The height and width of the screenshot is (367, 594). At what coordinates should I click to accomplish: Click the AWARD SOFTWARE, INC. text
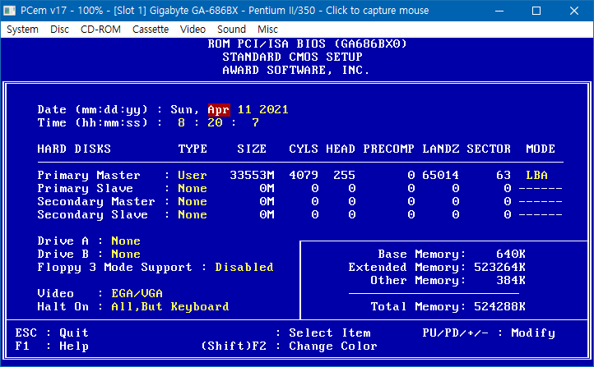pos(295,71)
